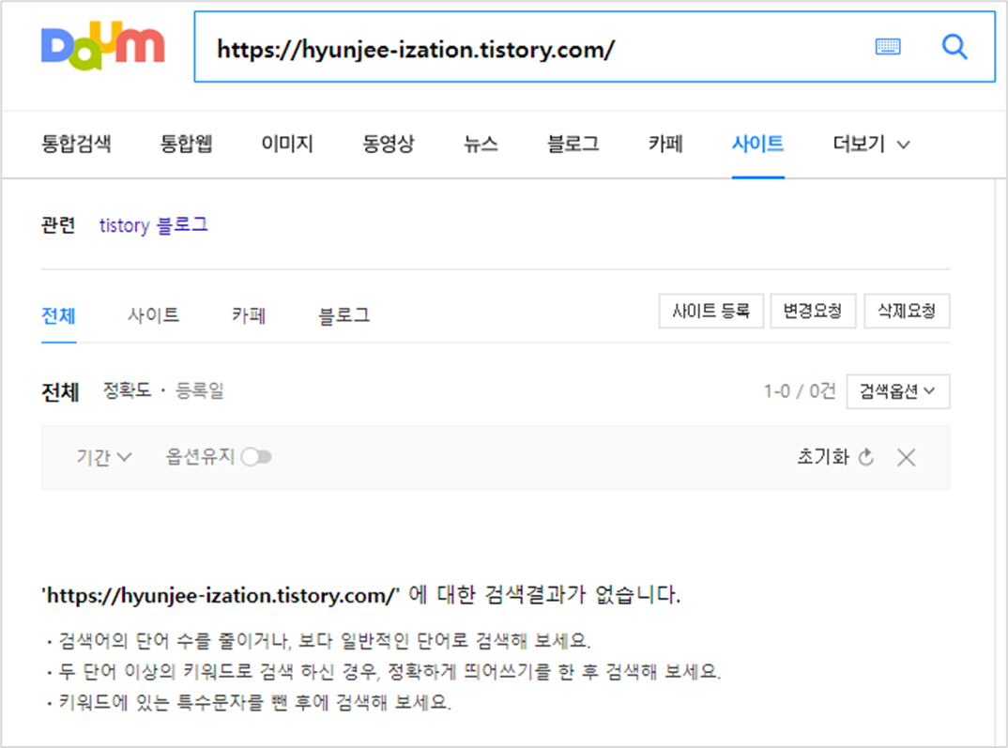Switch to 이미지 tab
1008x748 pixels.
pyautogui.click(x=286, y=144)
